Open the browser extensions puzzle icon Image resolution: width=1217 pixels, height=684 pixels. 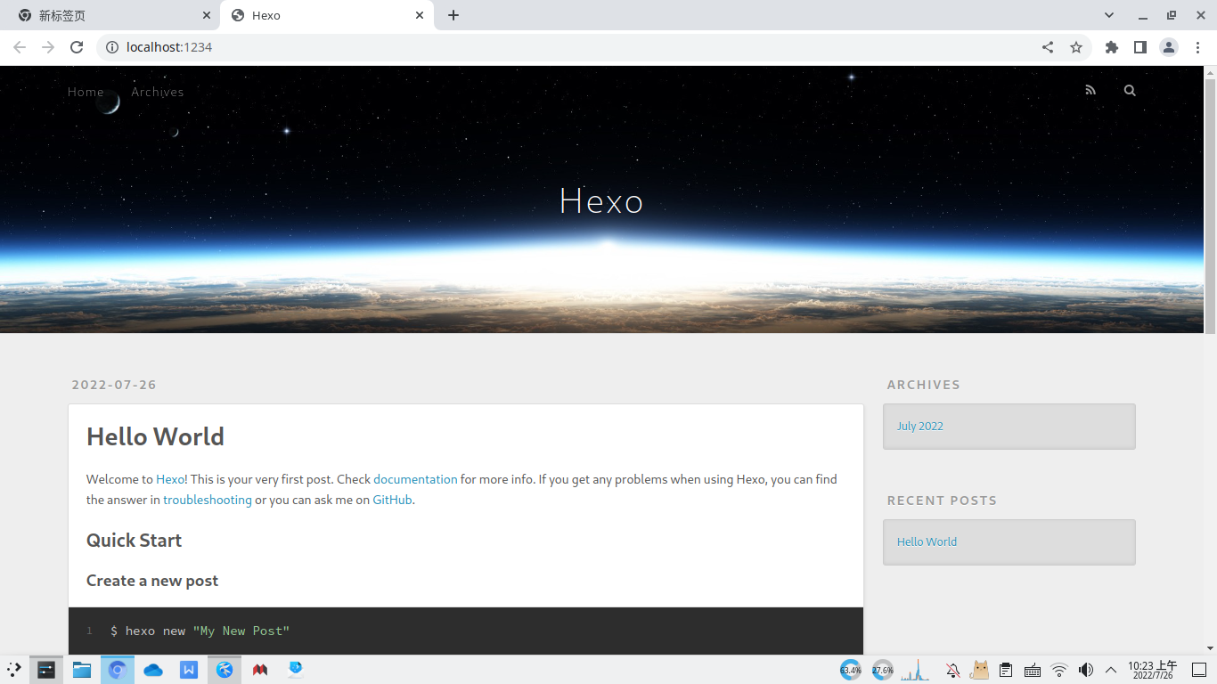[x=1111, y=47]
